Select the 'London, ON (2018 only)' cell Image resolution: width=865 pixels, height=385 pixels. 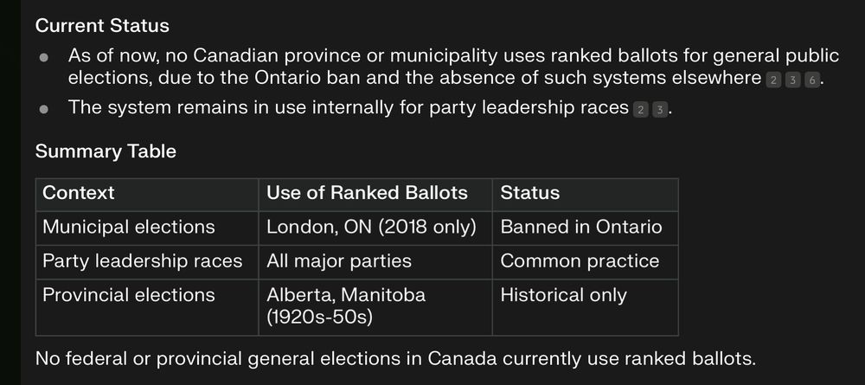pyautogui.click(x=371, y=227)
